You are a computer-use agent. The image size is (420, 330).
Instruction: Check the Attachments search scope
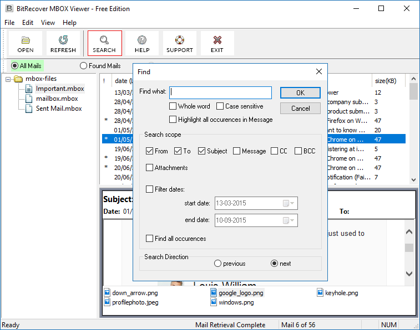tap(149, 168)
